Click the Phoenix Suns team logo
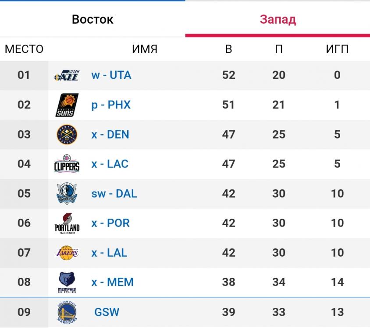This screenshot has height=328, width=370. click(67, 105)
